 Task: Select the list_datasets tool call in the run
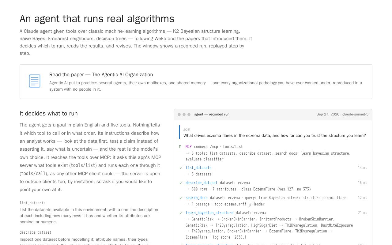(198, 168)
